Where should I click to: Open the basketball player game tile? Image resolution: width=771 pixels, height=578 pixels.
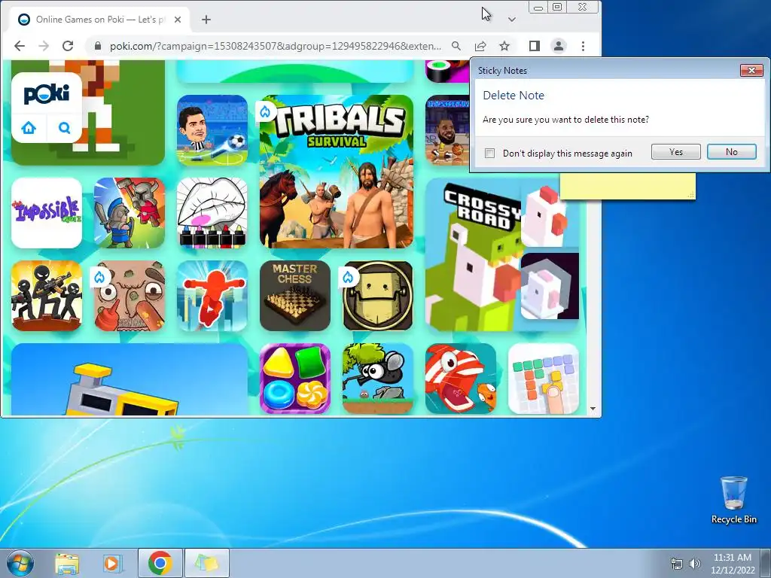(x=447, y=130)
